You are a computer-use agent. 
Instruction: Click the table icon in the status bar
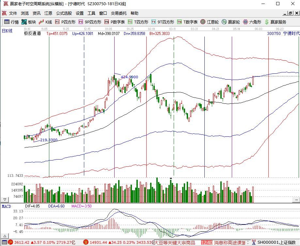tap(4, 242)
